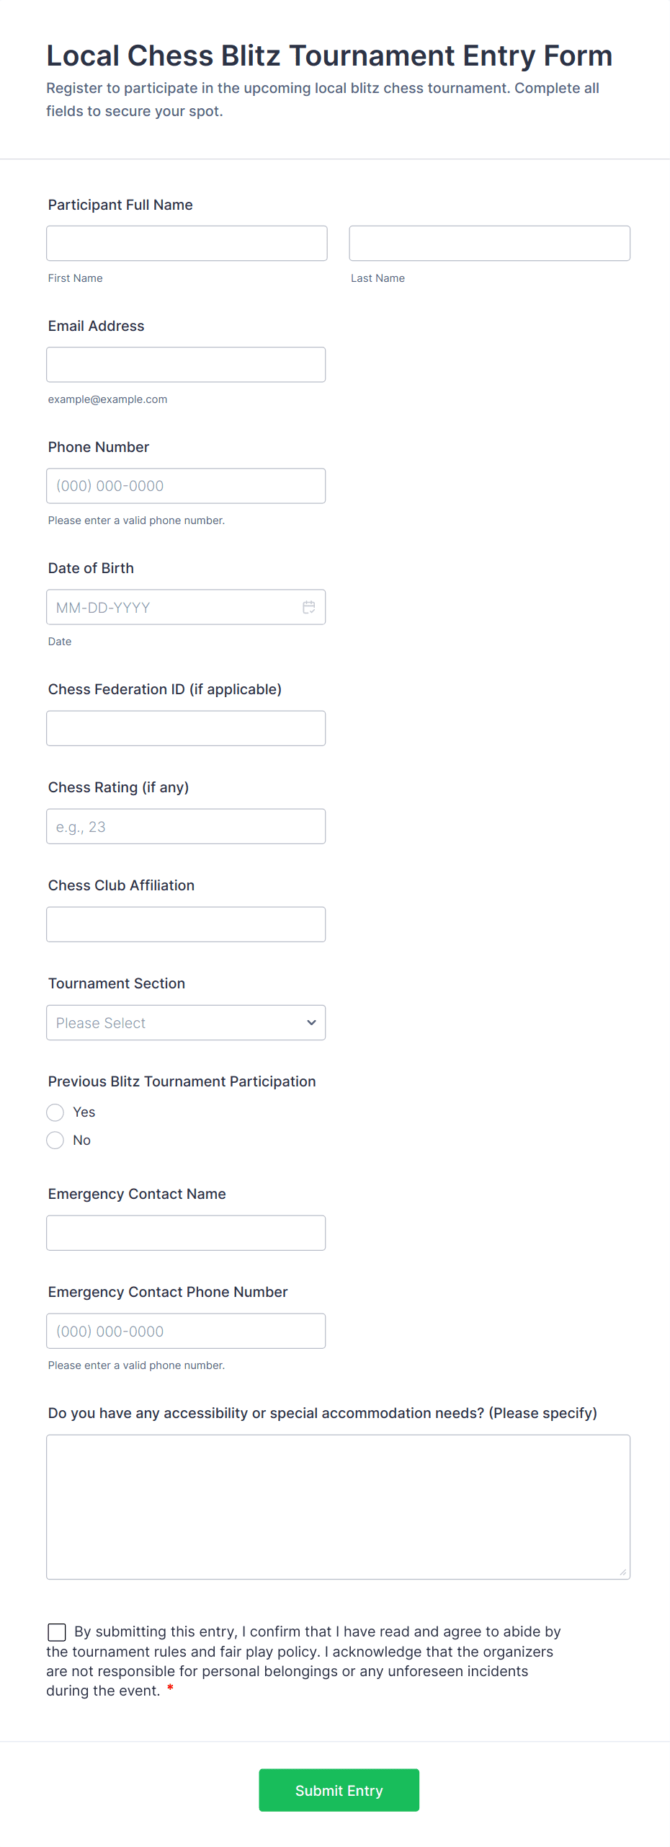Click the Last Name input field

click(489, 244)
